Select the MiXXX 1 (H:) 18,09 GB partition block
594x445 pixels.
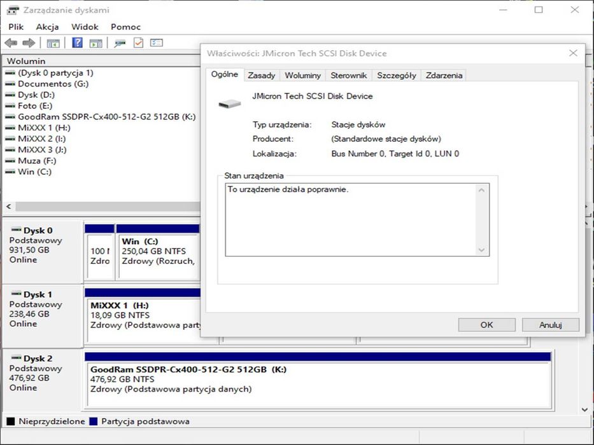[x=143, y=316]
